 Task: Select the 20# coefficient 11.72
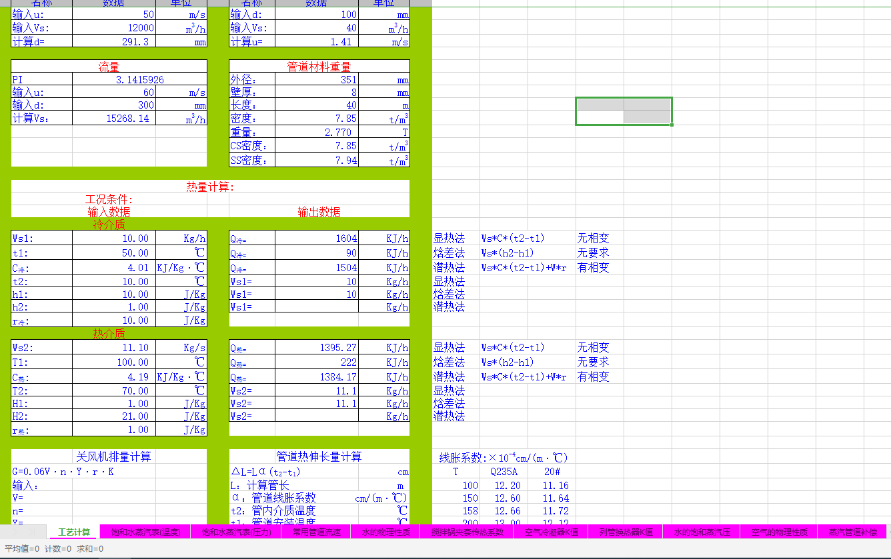(552, 511)
